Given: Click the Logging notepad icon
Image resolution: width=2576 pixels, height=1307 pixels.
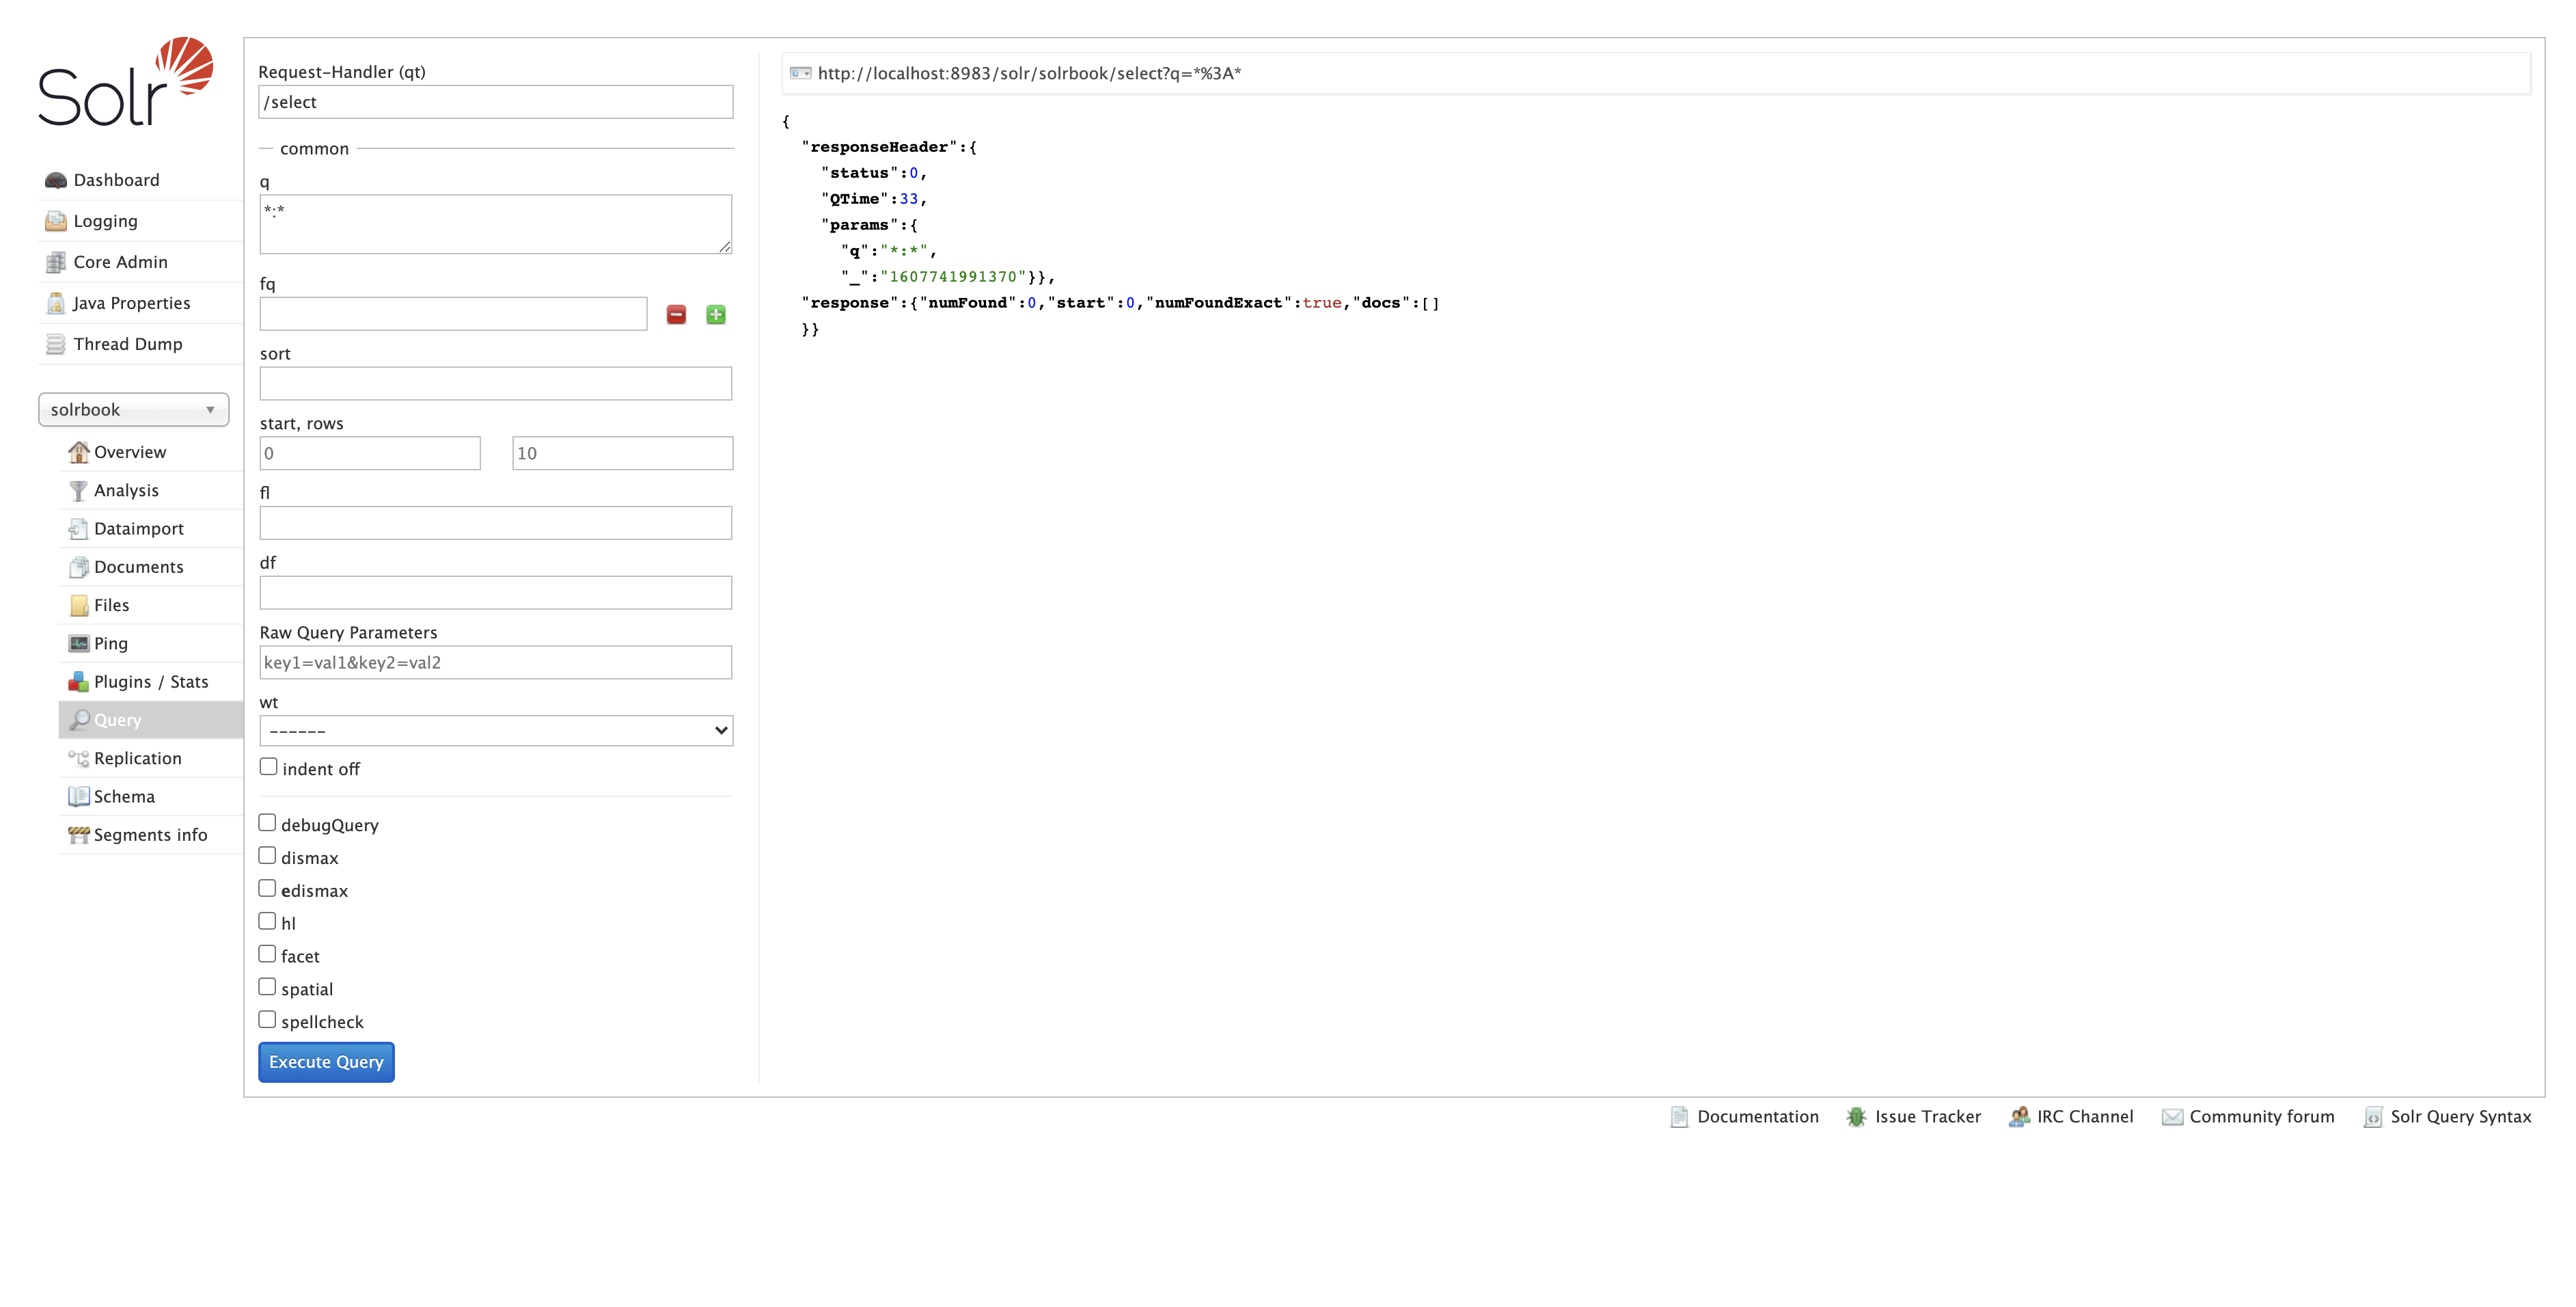Looking at the screenshot, I should click(56, 221).
